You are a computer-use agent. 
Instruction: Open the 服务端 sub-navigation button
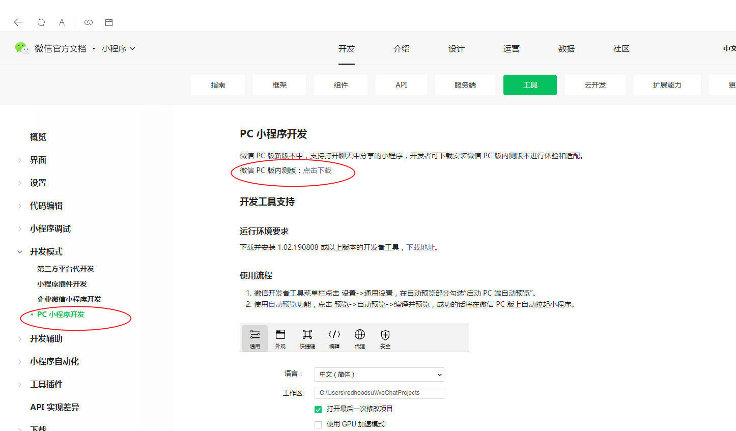465,85
